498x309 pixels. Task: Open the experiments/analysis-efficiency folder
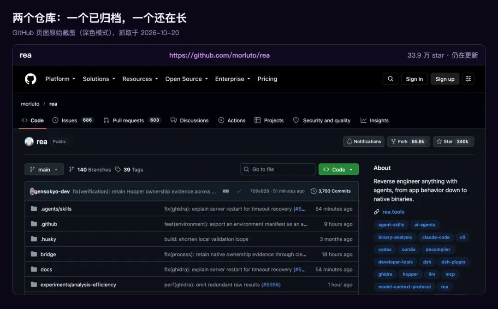coord(78,285)
